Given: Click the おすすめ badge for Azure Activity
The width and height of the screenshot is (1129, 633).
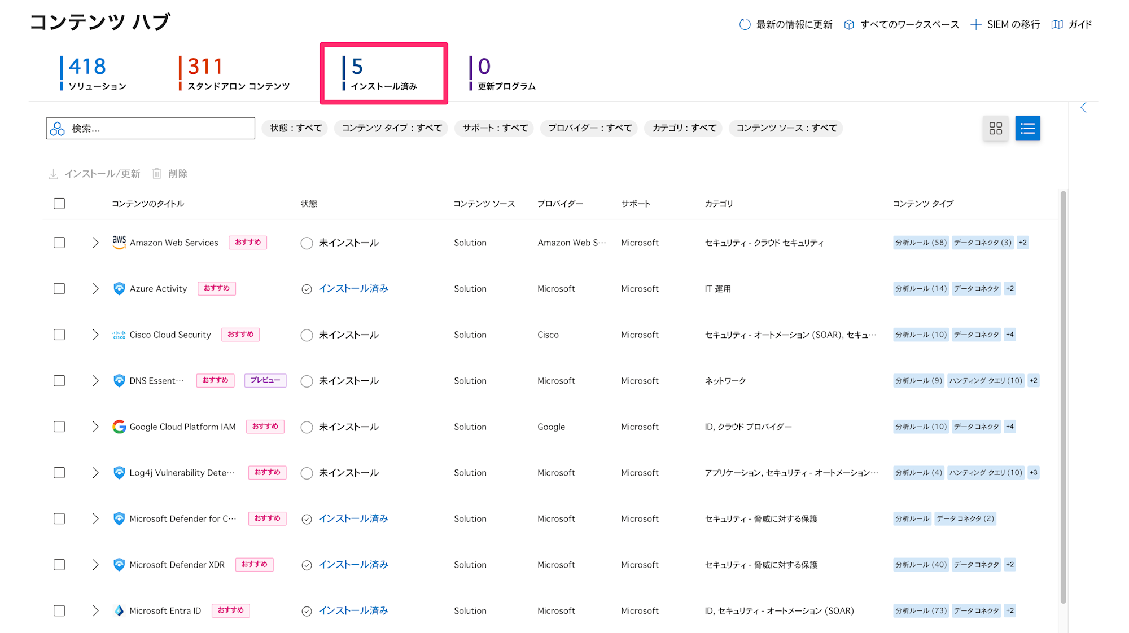Looking at the screenshot, I should coord(217,288).
